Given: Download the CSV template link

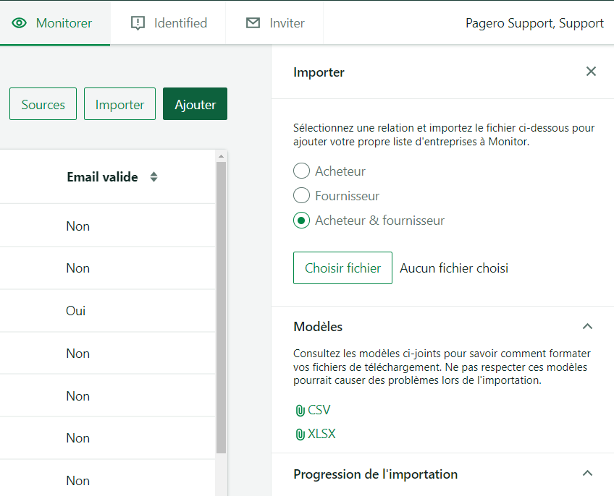Looking at the screenshot, I should pyautogui.click(x=319, y=410).
